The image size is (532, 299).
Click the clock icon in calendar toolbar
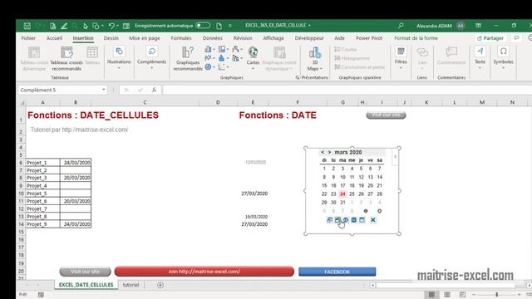tap(346, 220)
